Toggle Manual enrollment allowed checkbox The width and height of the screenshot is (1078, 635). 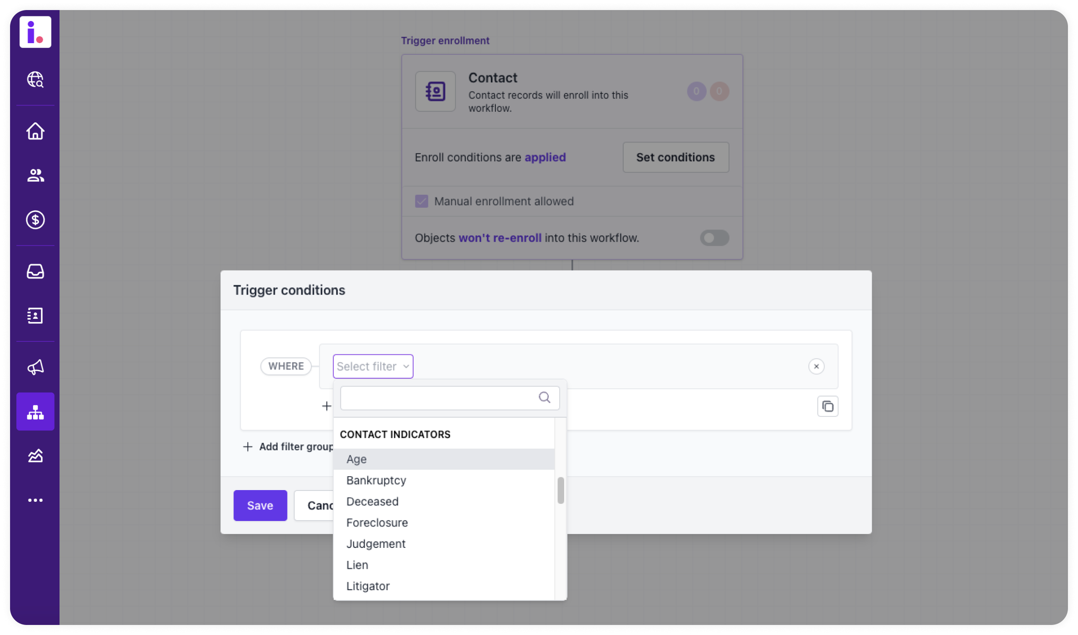click(x=421, y=200)
